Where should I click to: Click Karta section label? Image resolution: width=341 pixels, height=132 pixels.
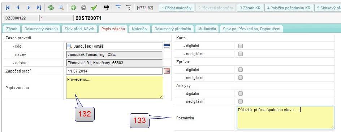click(181, 38)
